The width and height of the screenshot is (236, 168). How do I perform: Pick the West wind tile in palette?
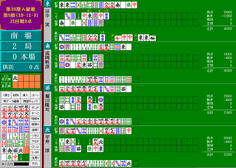click(x=15, y=150)
